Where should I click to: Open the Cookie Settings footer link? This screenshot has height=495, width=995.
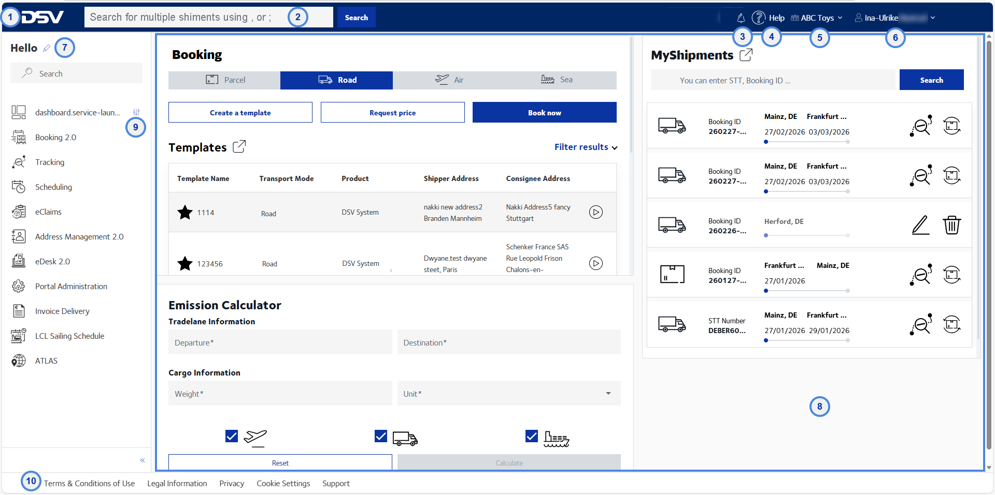[x=283, y=483]
